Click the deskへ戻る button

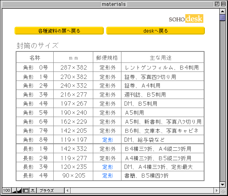[156, 31]
